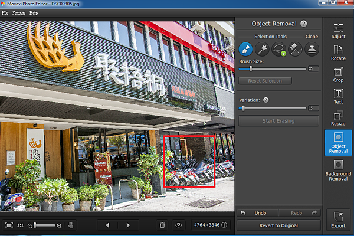Click Revert to Original
This screenshot has height=236, width=354.
[x=278, y=225]
